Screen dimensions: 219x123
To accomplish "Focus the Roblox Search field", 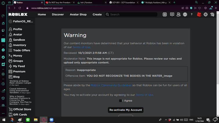I will point(131,14).
